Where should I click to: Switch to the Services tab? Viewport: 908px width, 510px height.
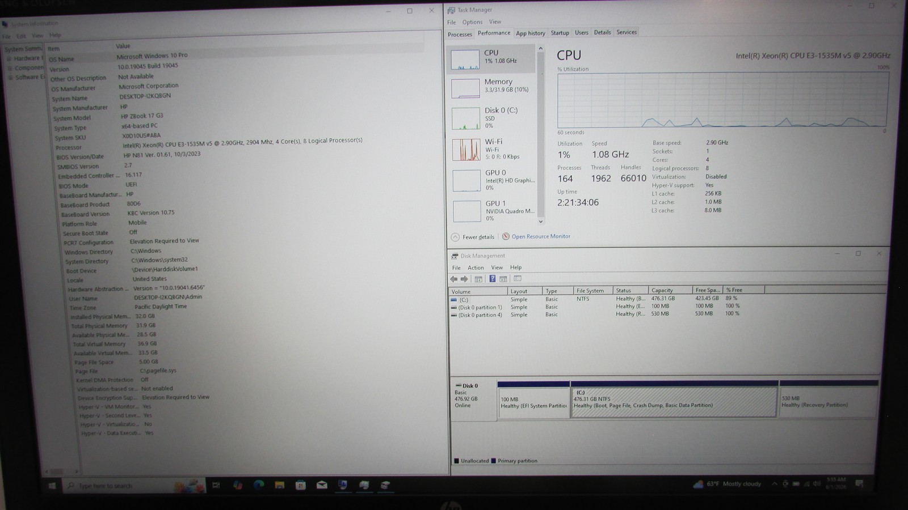[x=627, y=32]
